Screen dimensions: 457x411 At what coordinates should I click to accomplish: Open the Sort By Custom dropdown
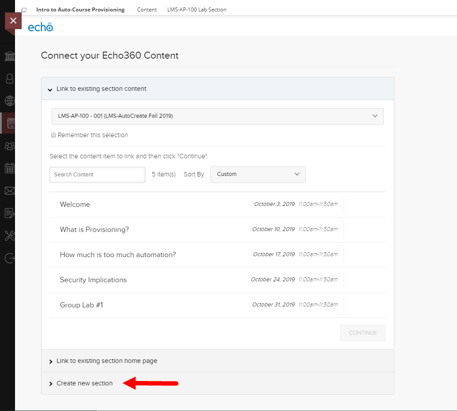tap(258, 175)
